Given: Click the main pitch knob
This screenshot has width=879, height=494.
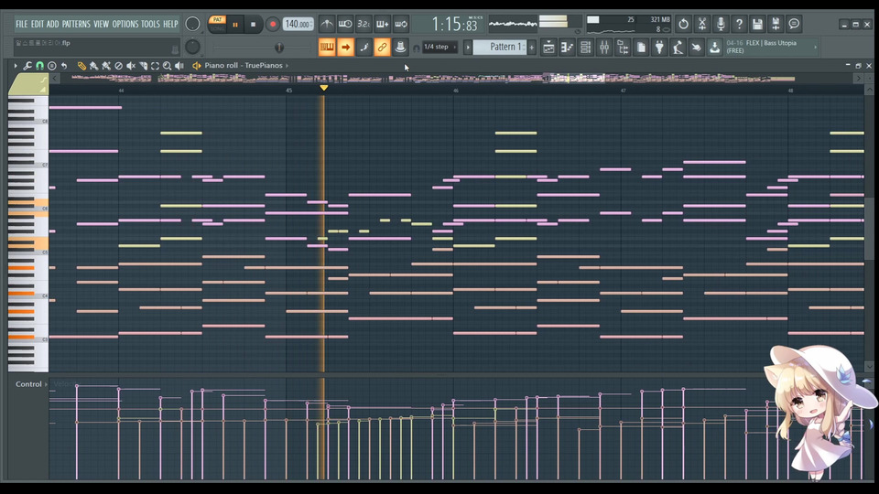Looking at the screenshot, I should [x=192, y=47].
